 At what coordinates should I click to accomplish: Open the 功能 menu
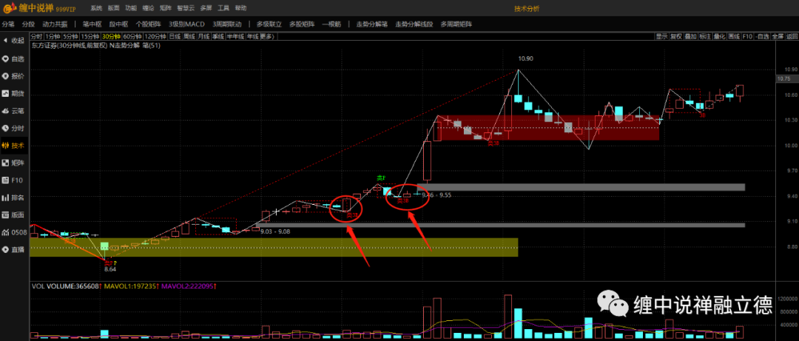pos(132,9)
